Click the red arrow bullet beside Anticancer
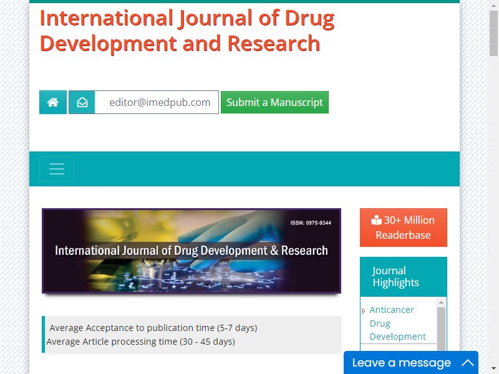Viewport: 499px width, 374px height. point(363,310)
